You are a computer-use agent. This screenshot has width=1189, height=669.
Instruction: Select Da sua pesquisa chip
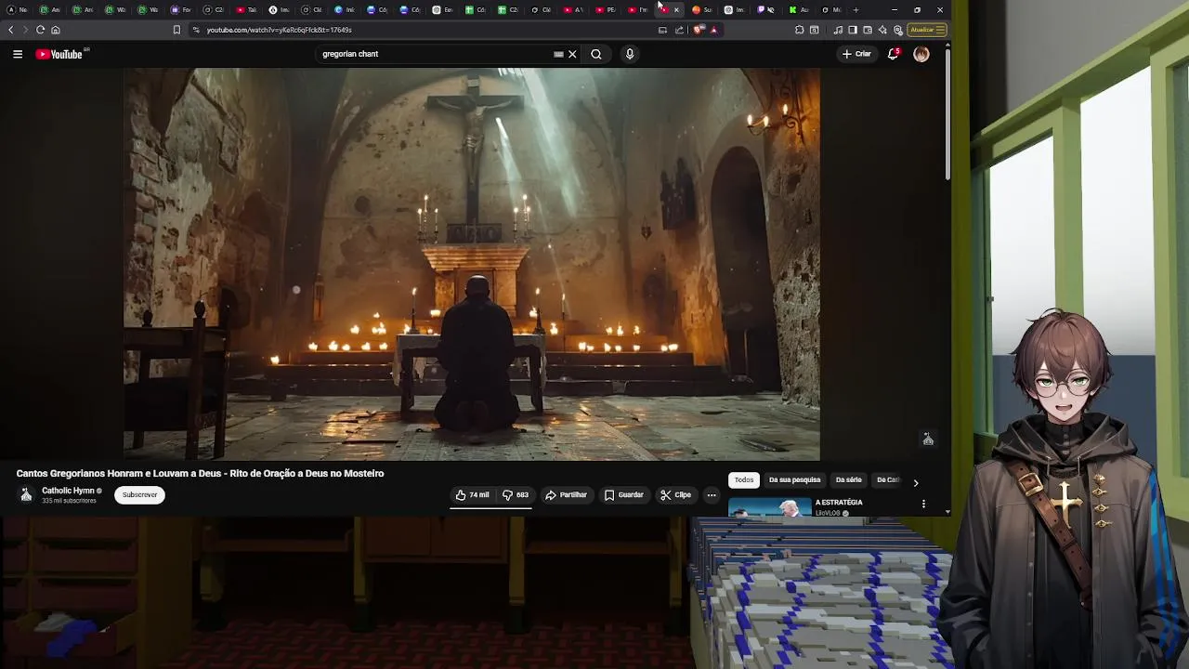[794, 480]
